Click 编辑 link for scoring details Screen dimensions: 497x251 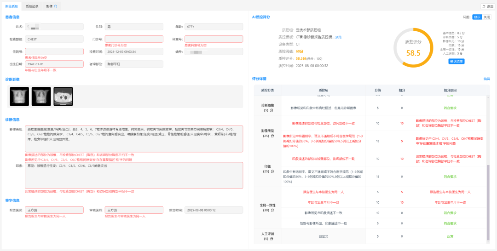pyautogui.click(x=486, y=79)
